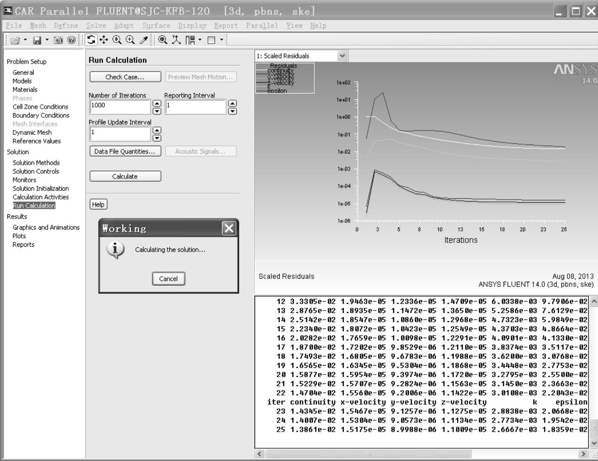
Task: Open the File menu
Action: coord(14,26)
